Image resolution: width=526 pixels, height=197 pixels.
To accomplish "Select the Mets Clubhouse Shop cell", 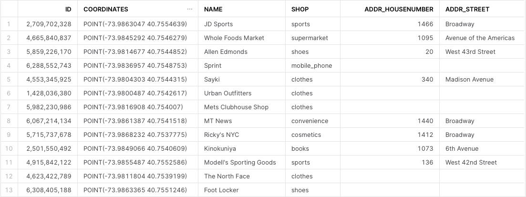I will pyautogui.click(x=236, y=107).
